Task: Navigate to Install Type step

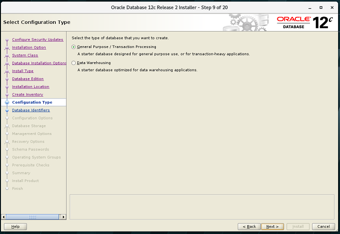Action: (23, 71)
